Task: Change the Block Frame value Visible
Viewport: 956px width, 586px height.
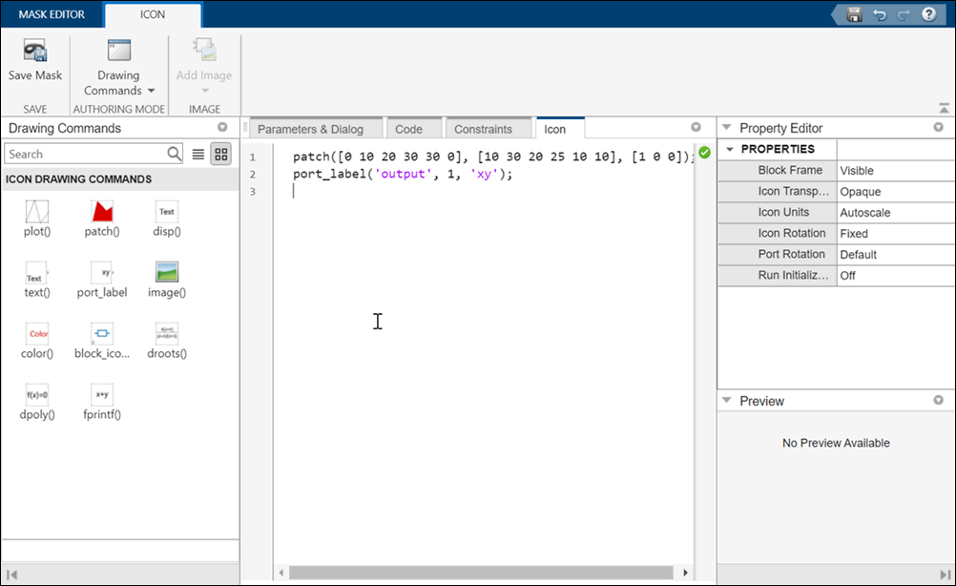Action: point(896,171)
